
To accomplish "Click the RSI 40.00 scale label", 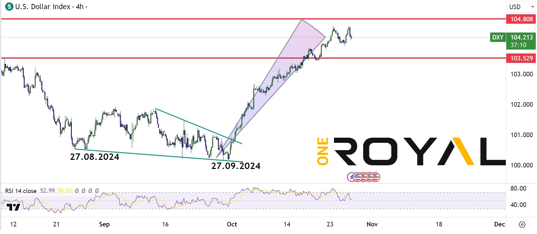I will [x=518, y=205].
